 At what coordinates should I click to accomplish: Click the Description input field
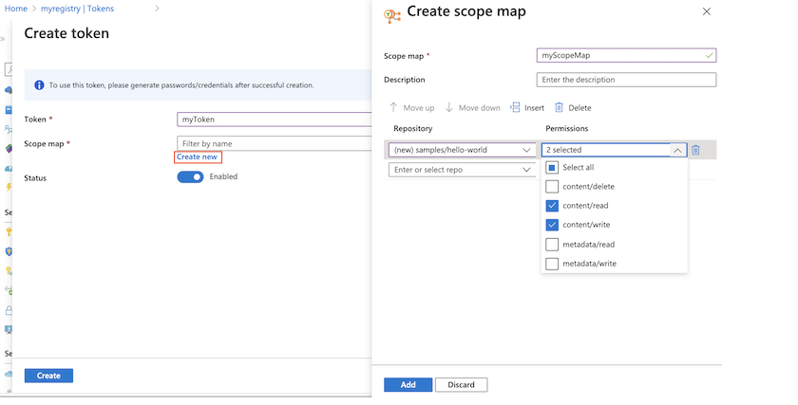click(x=626, y=80)
